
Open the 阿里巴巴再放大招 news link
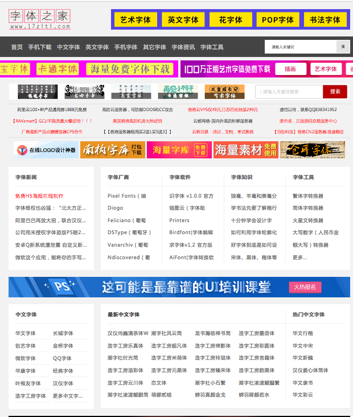51,220
